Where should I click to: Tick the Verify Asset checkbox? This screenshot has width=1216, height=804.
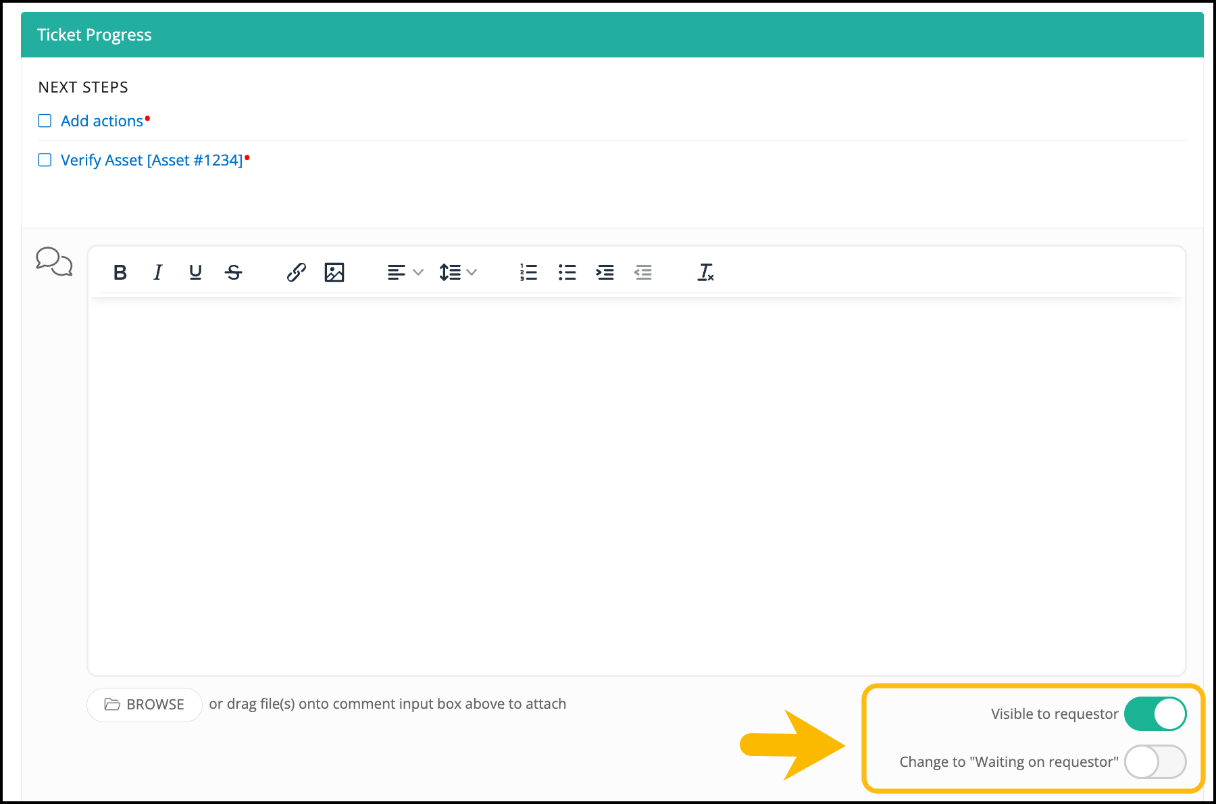click(x=45, y=160)
